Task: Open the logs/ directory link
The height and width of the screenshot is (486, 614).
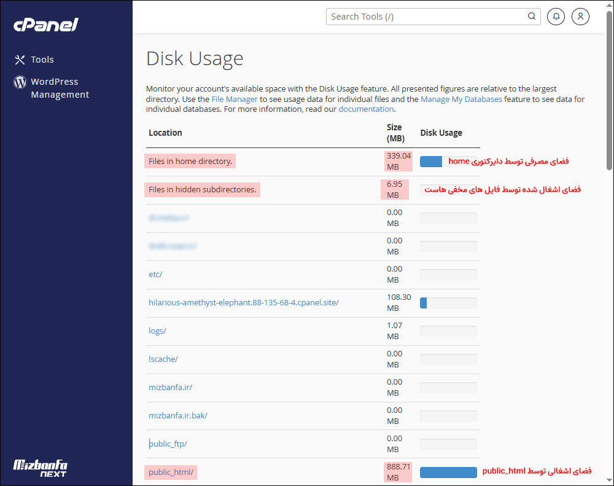Action: point(157,331)
